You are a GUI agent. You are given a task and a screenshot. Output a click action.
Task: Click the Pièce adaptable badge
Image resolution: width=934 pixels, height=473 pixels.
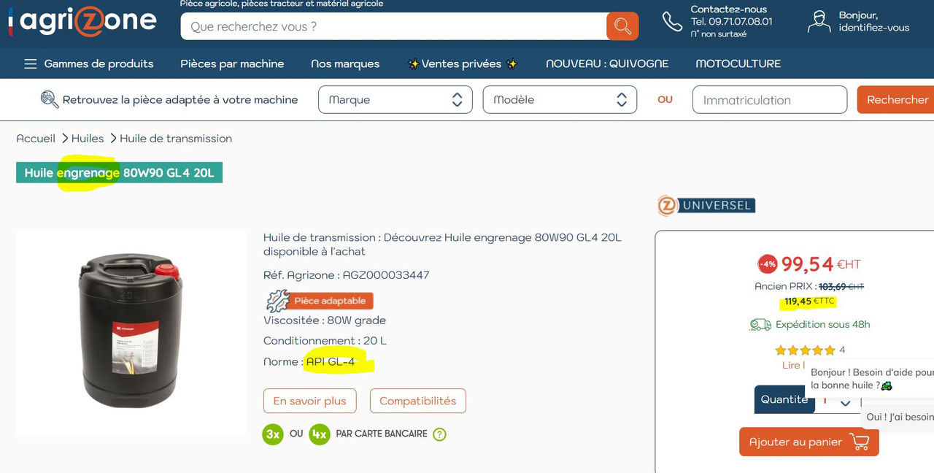(x=320, y=301)
